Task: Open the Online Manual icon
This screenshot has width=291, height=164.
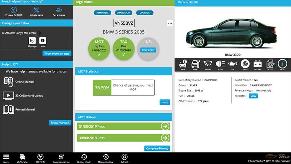Action: (8, 82)
